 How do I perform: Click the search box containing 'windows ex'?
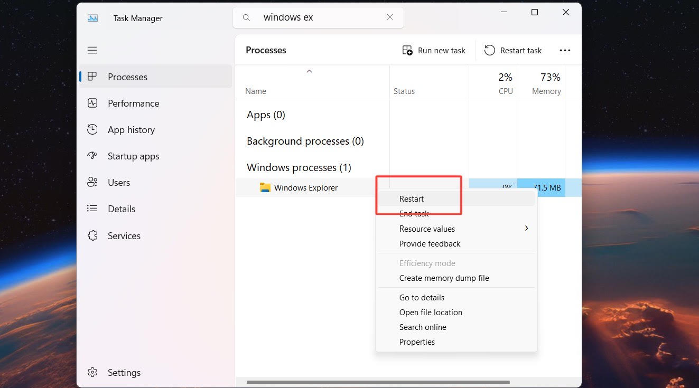pos(317,17)
